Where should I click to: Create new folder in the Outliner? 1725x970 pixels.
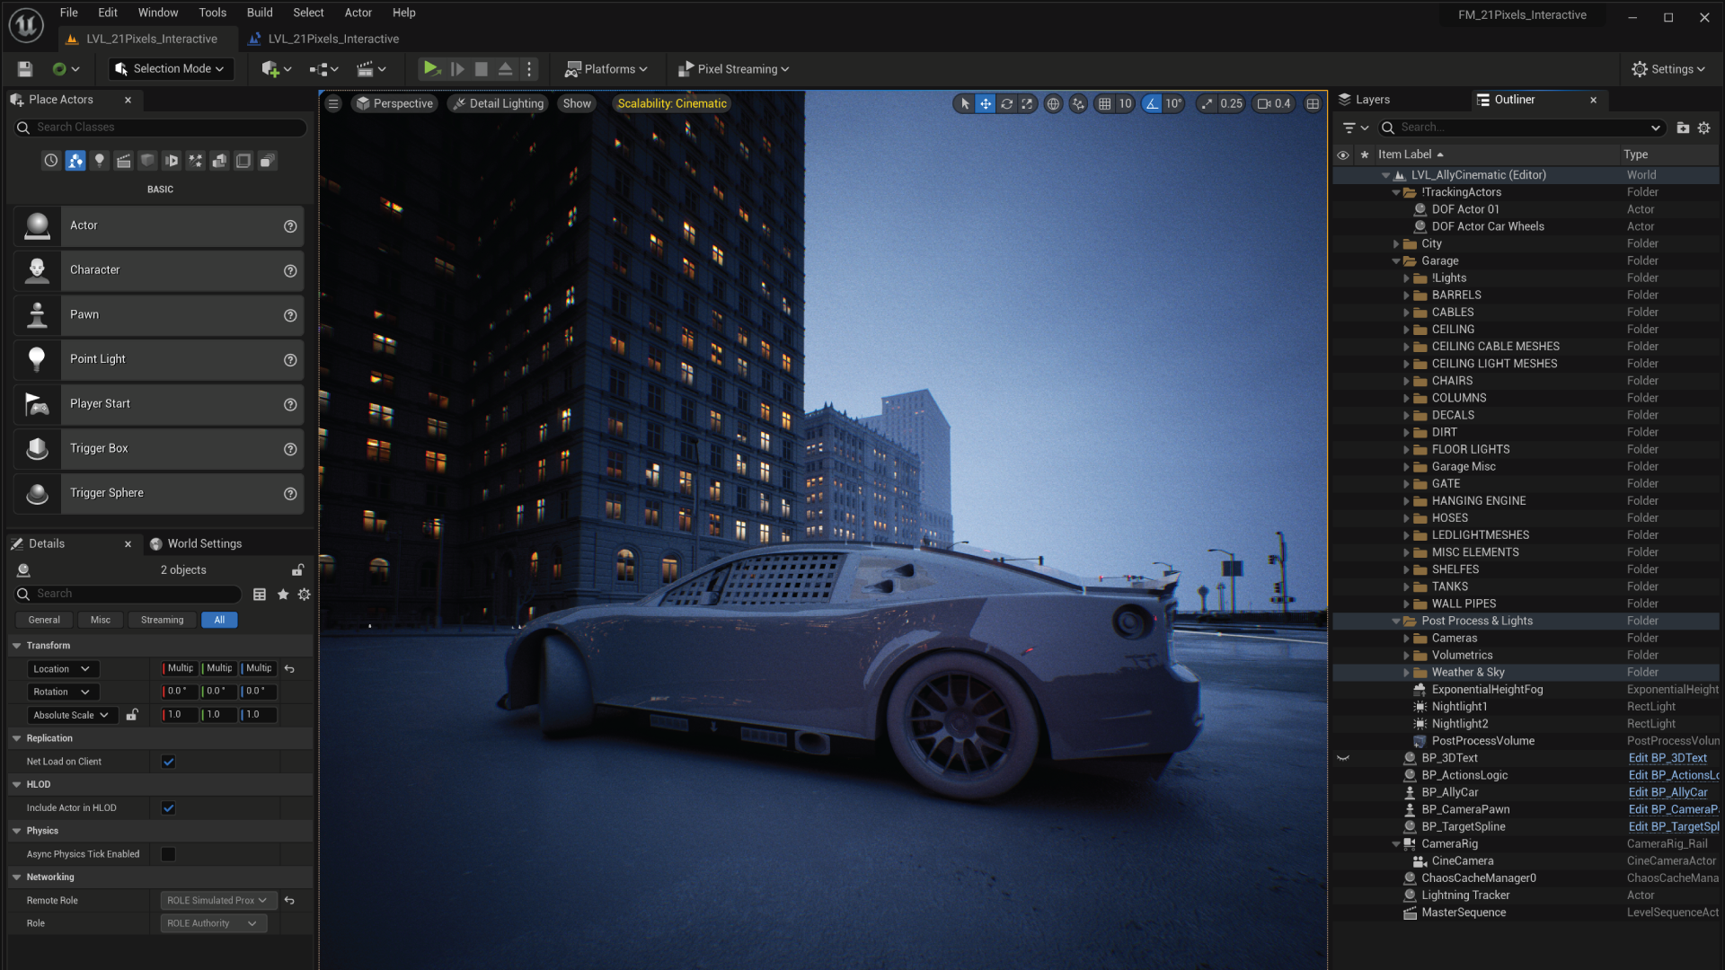[x=1683, y=128]
